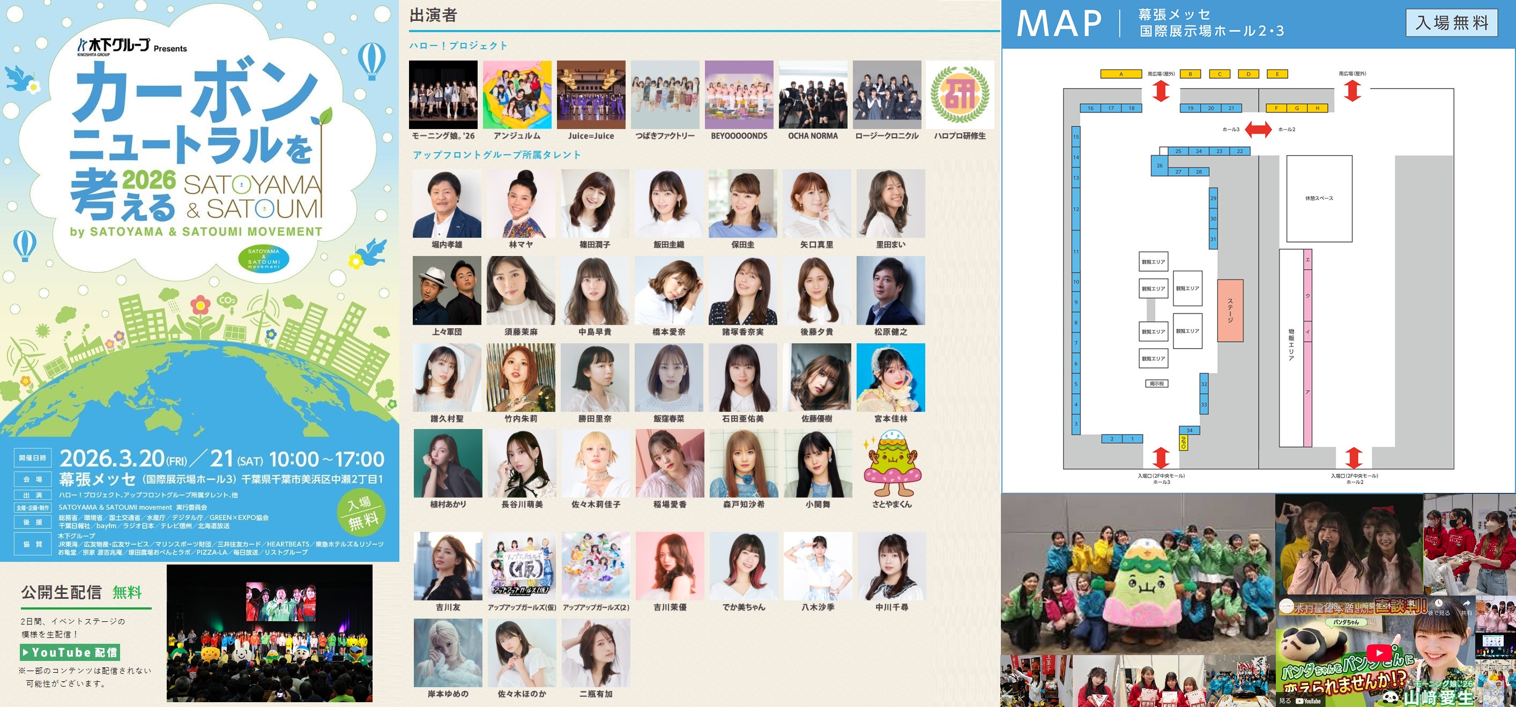Open video on YouTube via logo
This screenshot has height=707, width=1516.
[x=1307, y=701]
